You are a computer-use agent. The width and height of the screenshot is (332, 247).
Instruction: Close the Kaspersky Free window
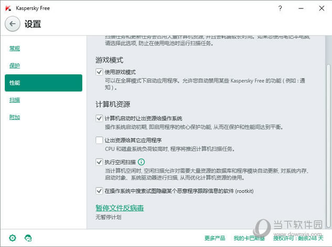[320, 8]
